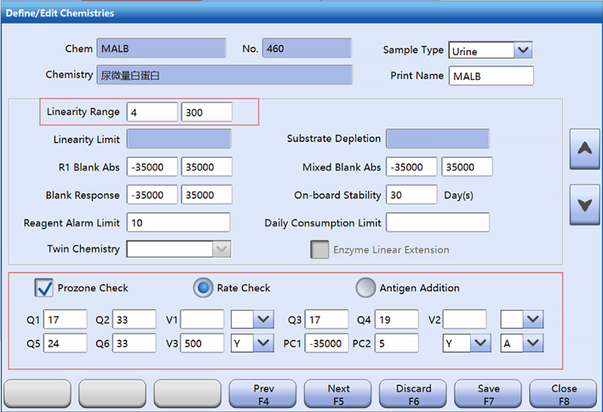Toggle the Prozone Check checkbox
The image size is (603, 412).
coord(44,288)
